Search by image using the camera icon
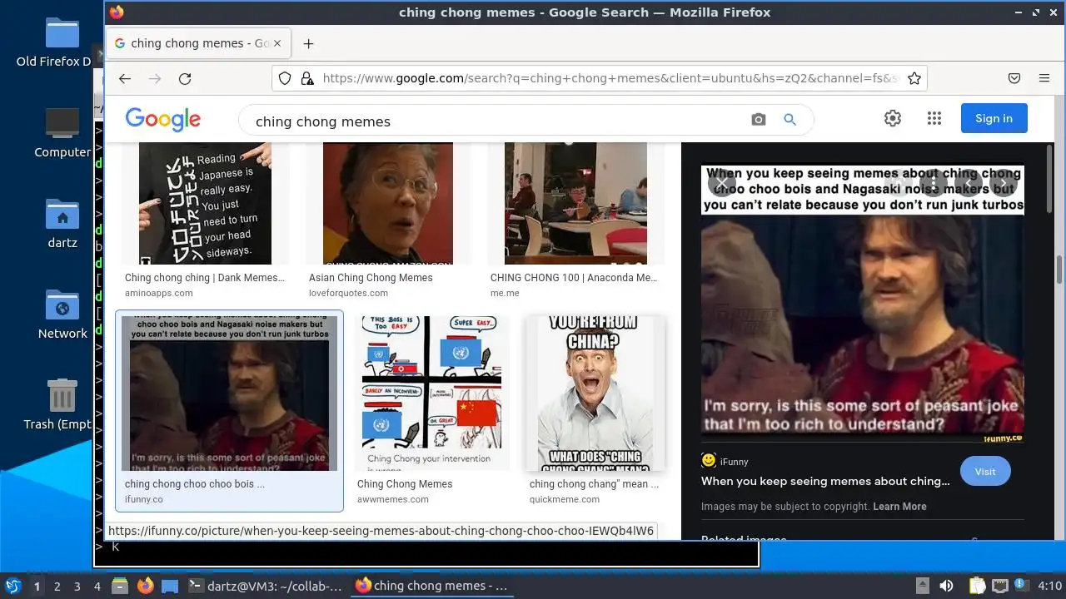 [758, 120]
